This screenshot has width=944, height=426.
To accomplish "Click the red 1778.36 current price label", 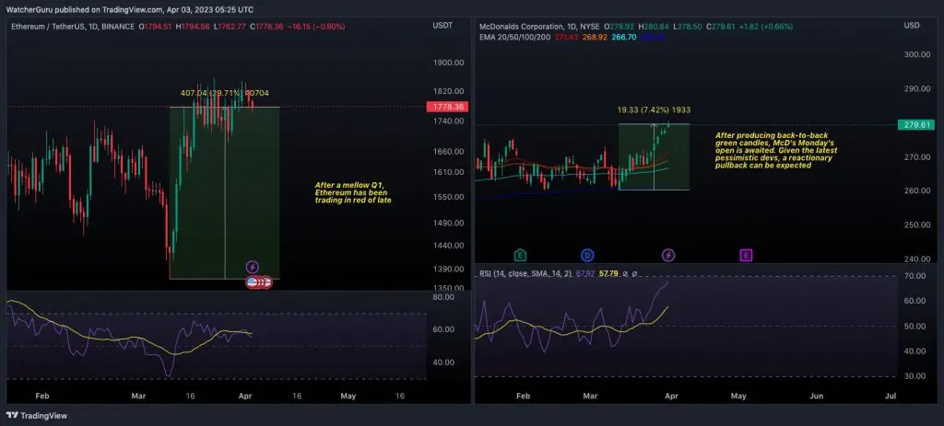I will 447,107.
